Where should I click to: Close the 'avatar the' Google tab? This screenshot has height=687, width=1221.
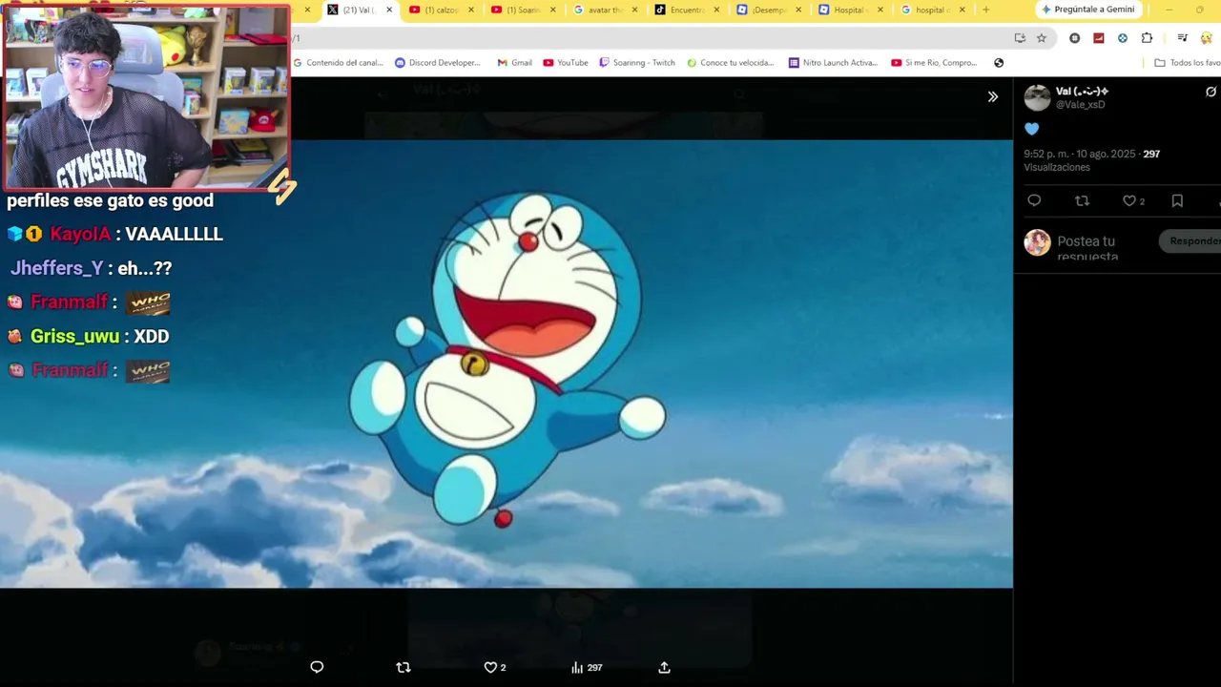(635, 10)
